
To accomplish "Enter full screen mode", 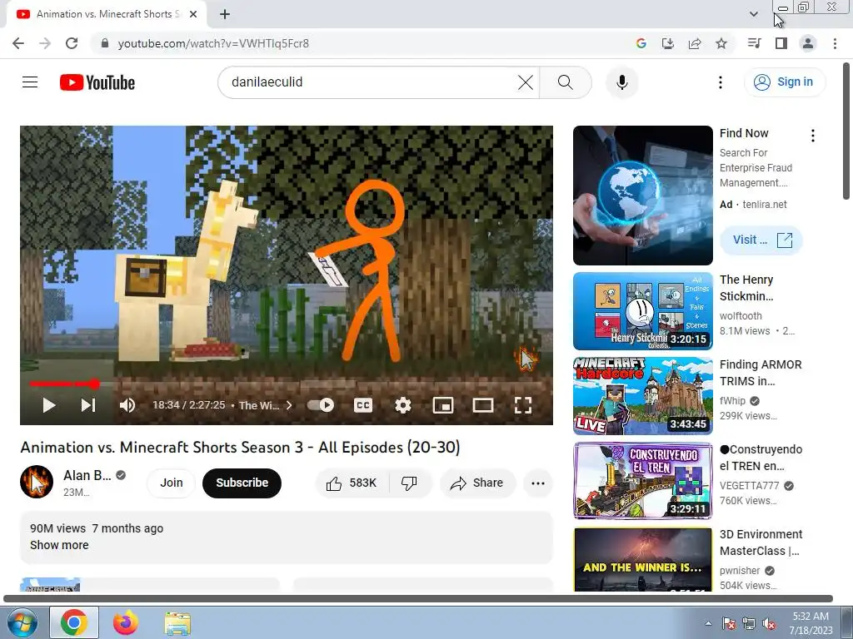I will (523, 405).
